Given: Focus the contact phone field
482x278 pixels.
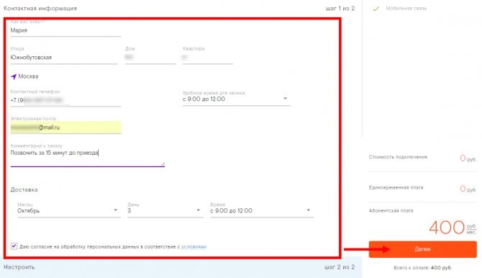Looking at the screenshot, I should click(x=65, y=100).
